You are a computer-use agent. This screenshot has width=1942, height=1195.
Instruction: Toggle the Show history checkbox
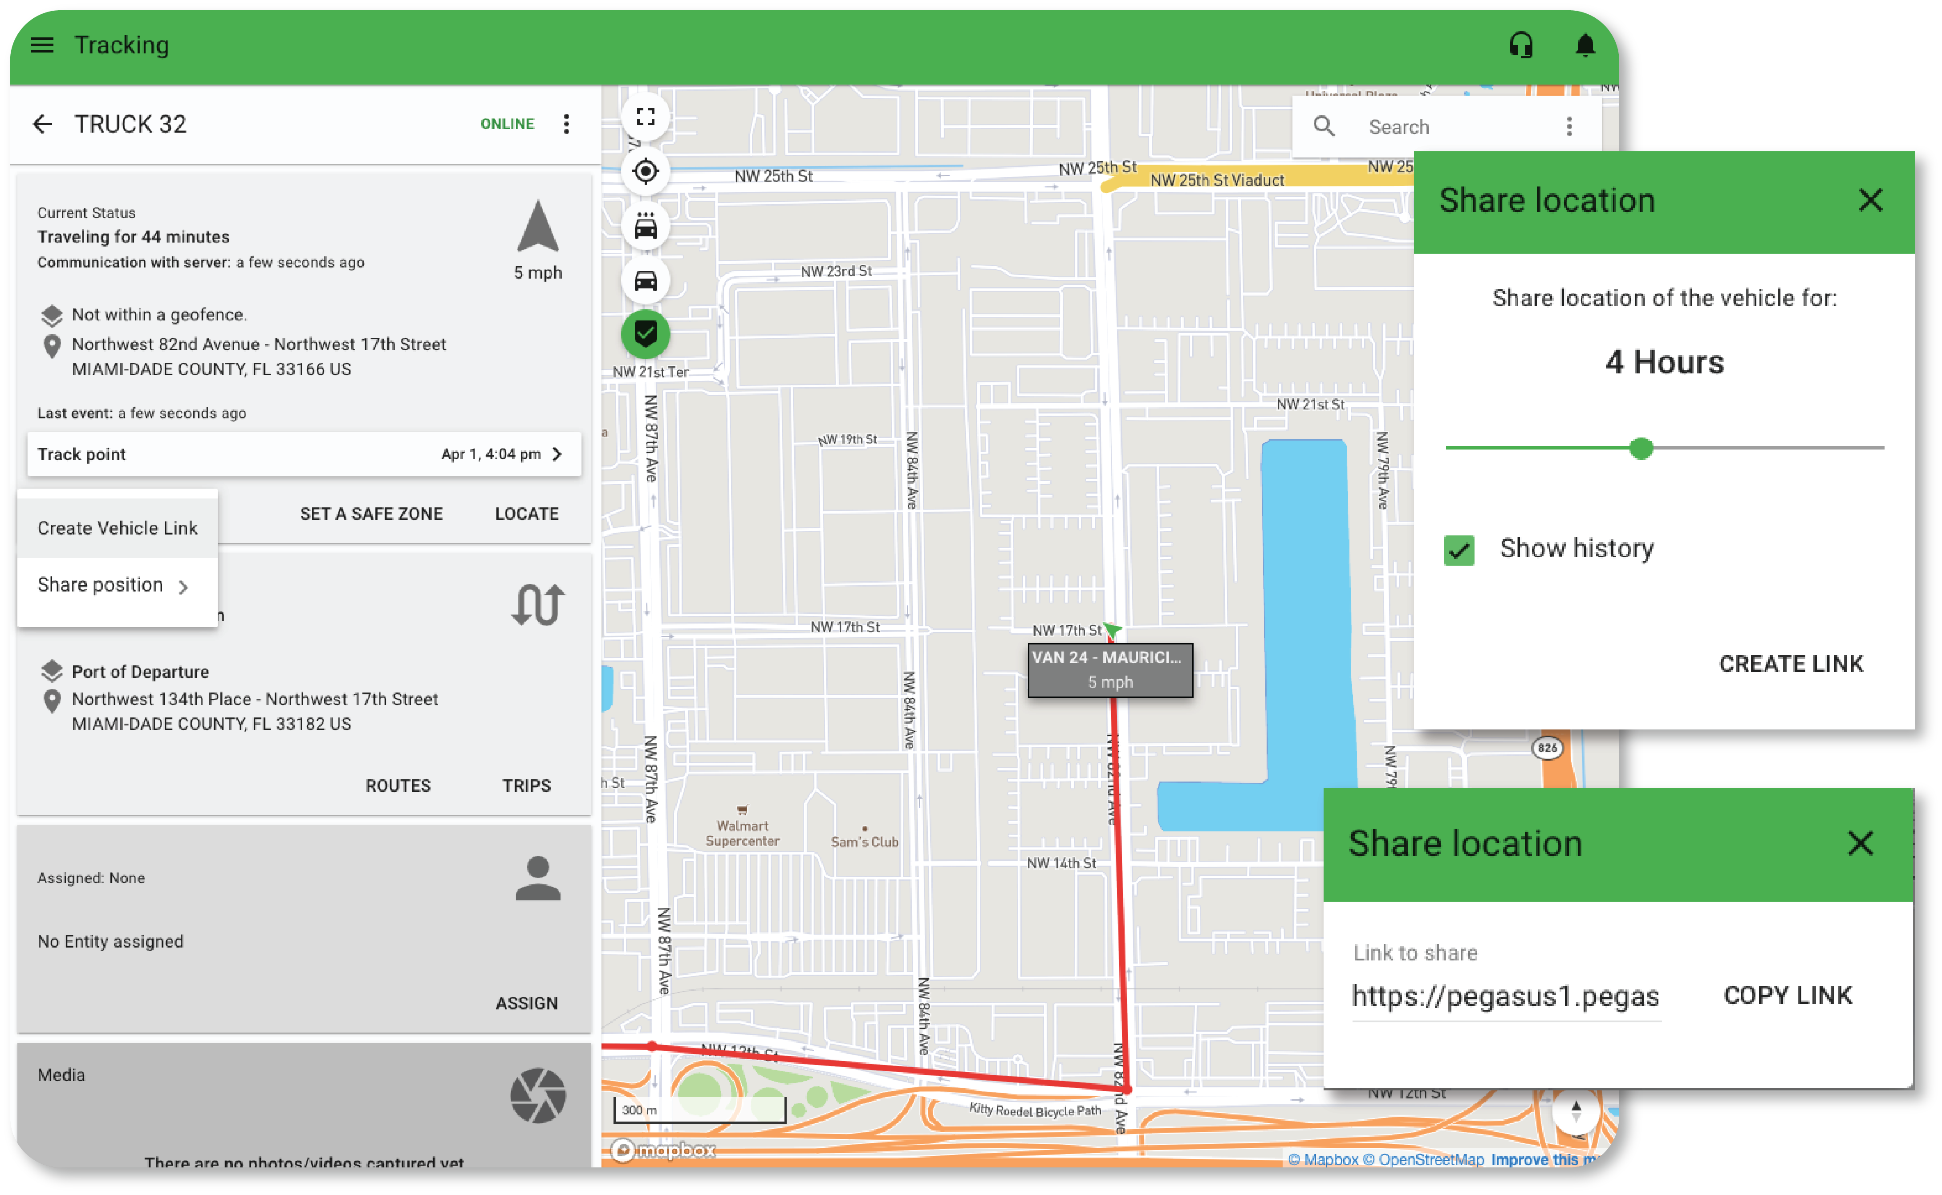(1459, 550)
